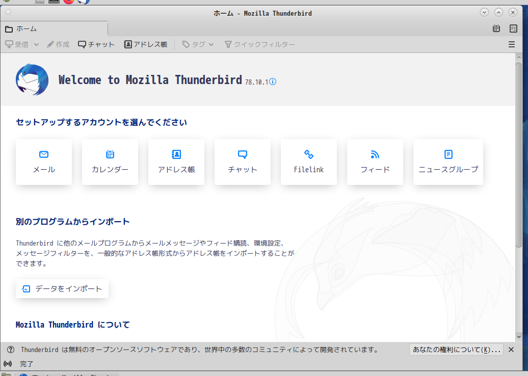Viewport: 528px width, 376px height.
Task: Open the チャット account setup card
Action: coord(243,162)
